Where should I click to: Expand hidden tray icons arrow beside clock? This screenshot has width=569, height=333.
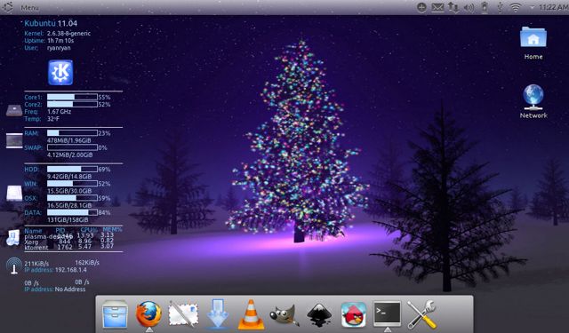[533, 8]
